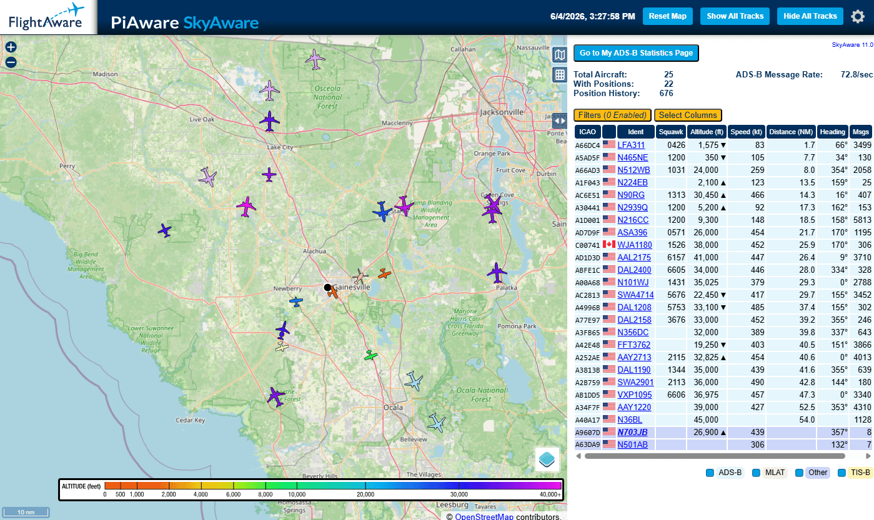Click speed value 490 for SWA2901
This screenshot has width=874, height=520.
(757, 382)
